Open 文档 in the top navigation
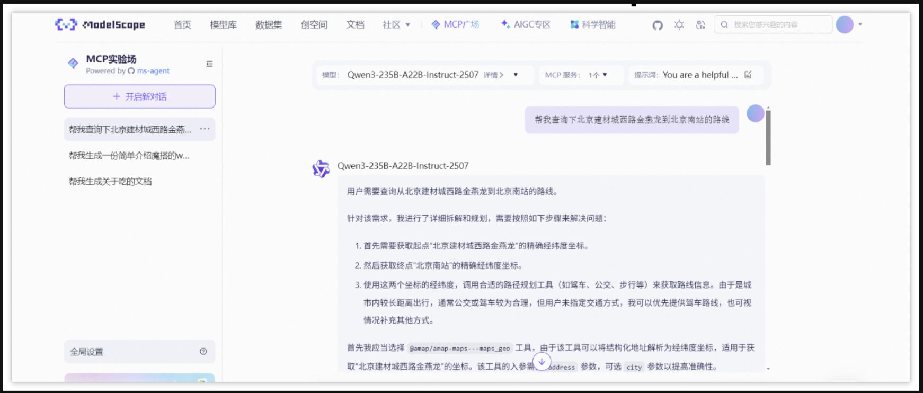The height and width of the screenshot is (393, 923). (x=355, y=25)
